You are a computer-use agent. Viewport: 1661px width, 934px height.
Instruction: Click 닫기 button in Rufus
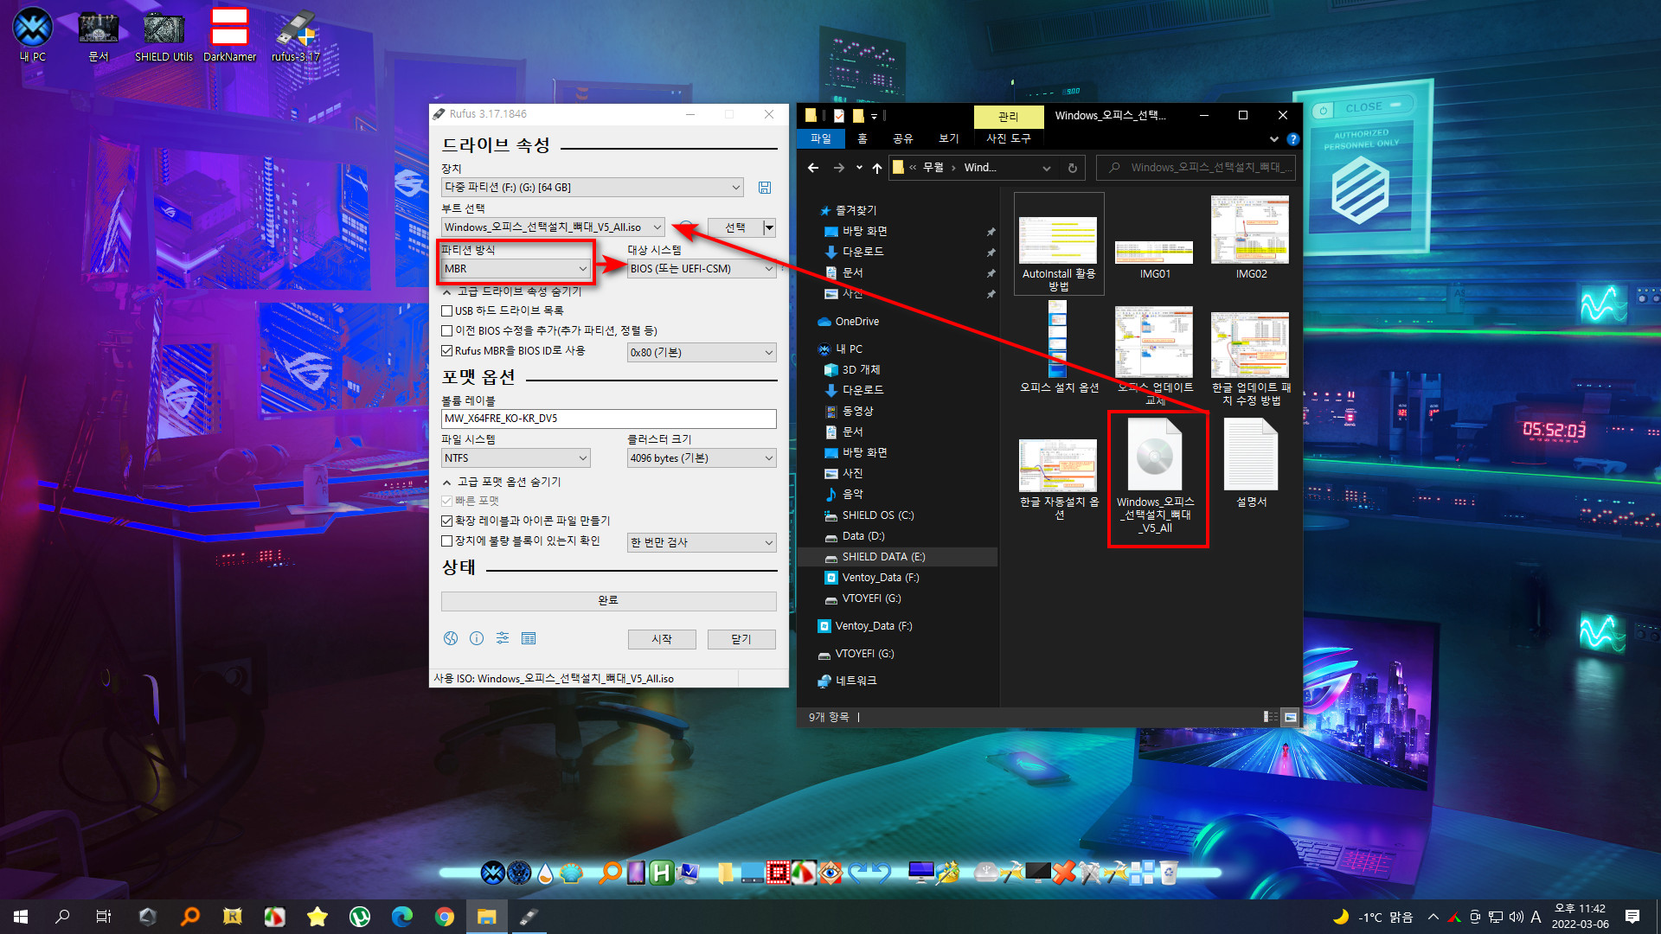741,639
